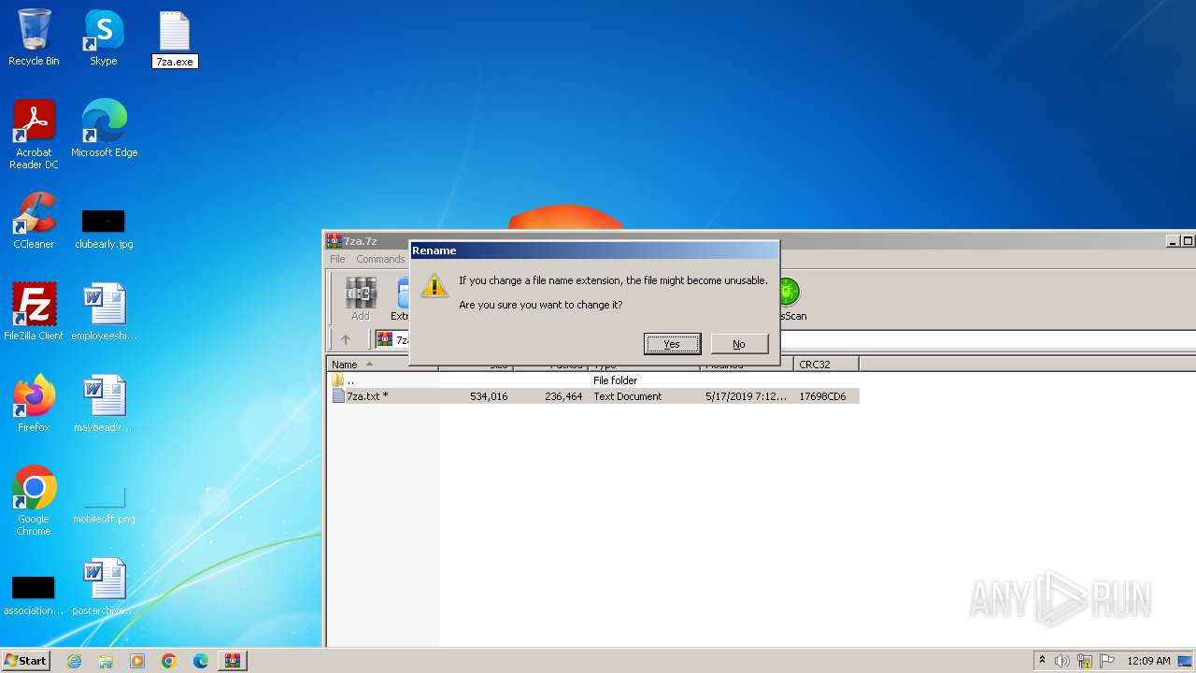Click the 5/17/2019 modified date cell
This screenshot has width=1196, height=673.
click(x=746, y=396)
